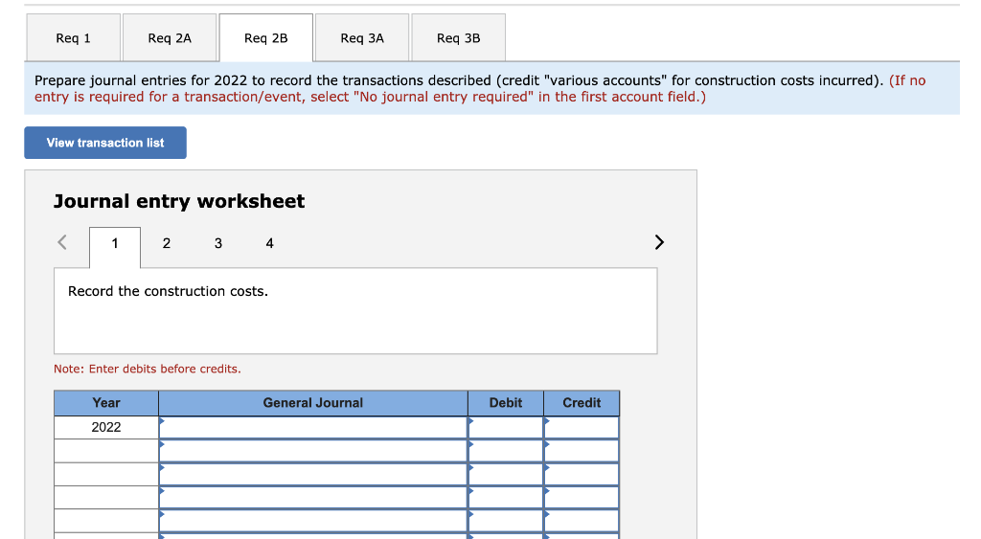
Task: Open the Req 3A tab
Action: click(362, 38)
